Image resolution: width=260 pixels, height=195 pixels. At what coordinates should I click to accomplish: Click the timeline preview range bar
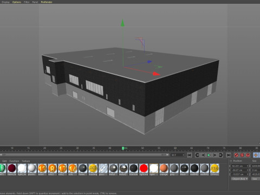[x=84, y=155]
